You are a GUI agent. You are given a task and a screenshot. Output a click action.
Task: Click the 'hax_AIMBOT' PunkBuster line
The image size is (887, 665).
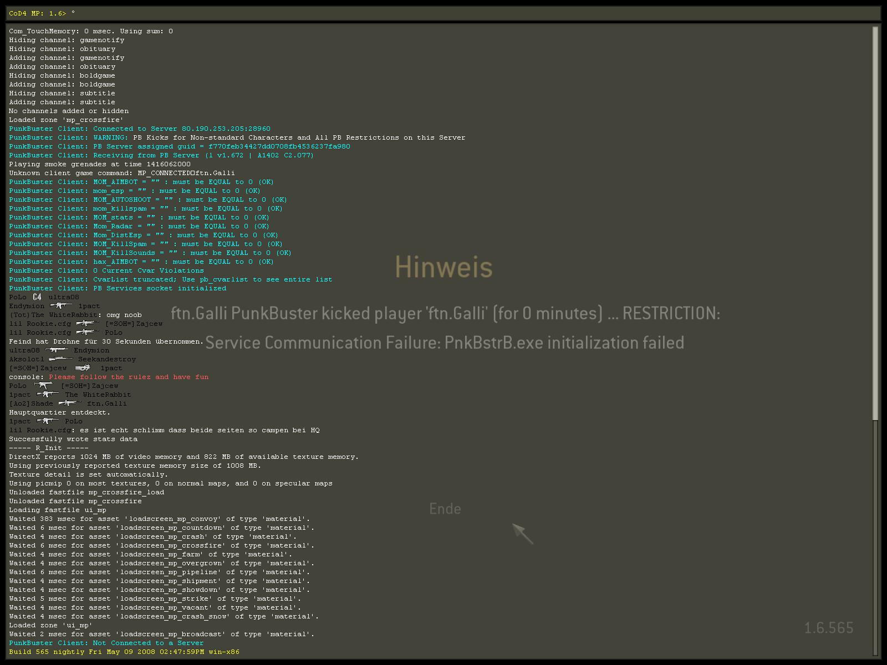[141, 262]
